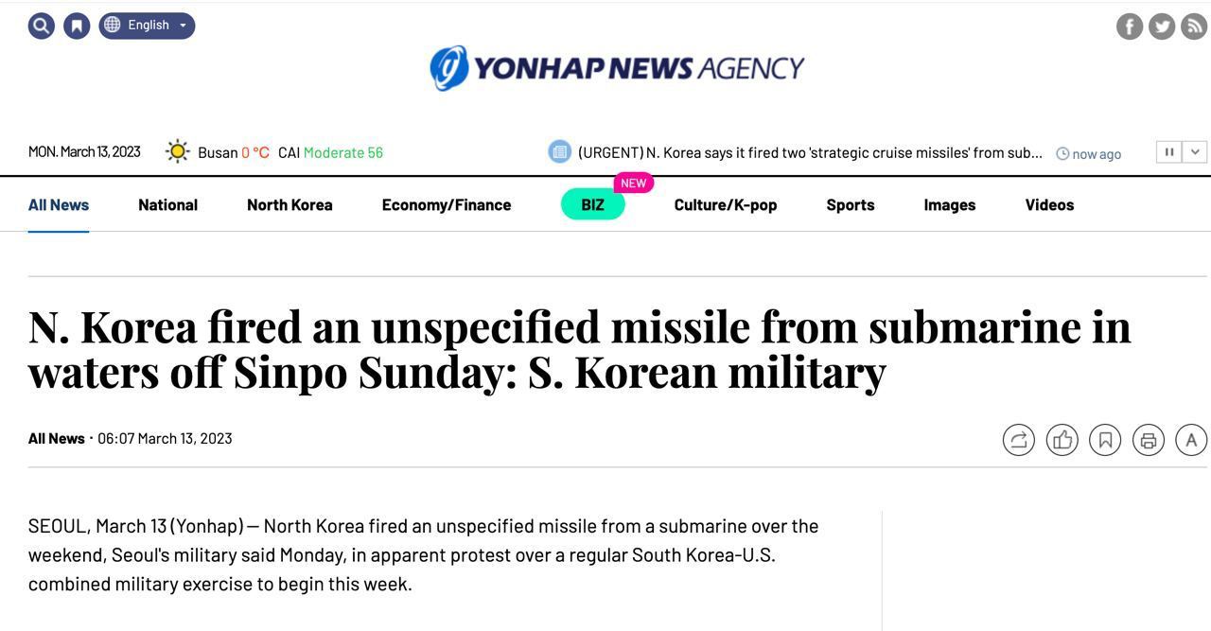This screenshot has width=1211, height=631.
Task: Open Yonhap's Twitter page icon
Action: pyautogui.click(x=1162, y=26)
